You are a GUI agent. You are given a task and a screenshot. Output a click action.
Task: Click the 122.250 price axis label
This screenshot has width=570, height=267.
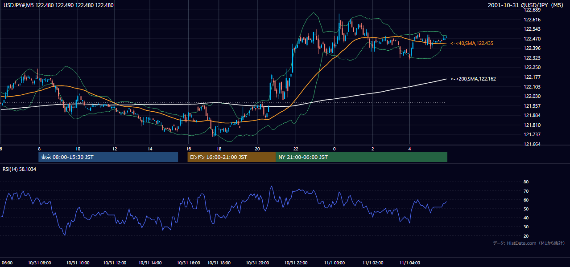tap(533, 67)
